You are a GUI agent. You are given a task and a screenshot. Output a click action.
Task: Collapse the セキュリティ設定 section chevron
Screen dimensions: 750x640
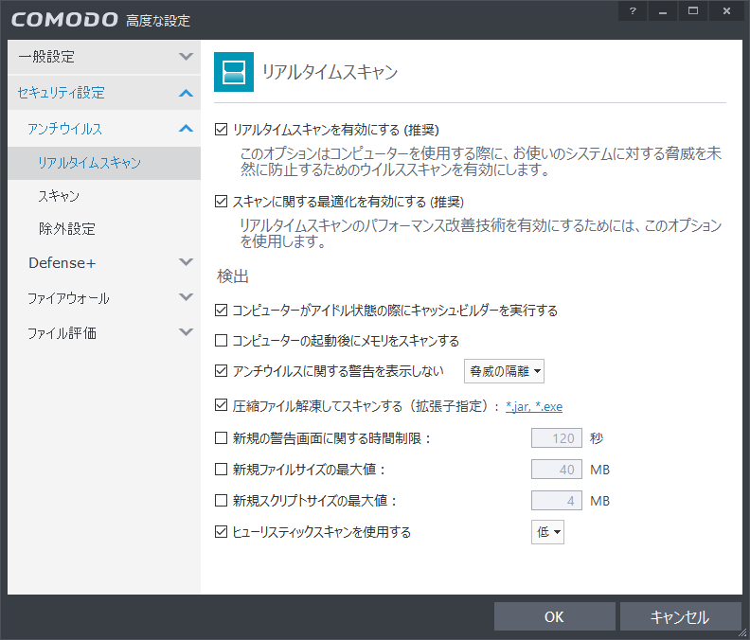[186, 93]
